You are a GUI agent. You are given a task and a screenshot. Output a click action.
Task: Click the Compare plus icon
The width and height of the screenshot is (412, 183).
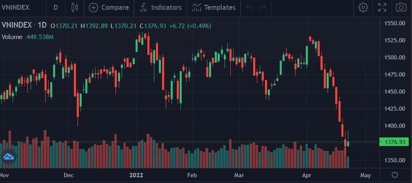(x=94, y=7)
